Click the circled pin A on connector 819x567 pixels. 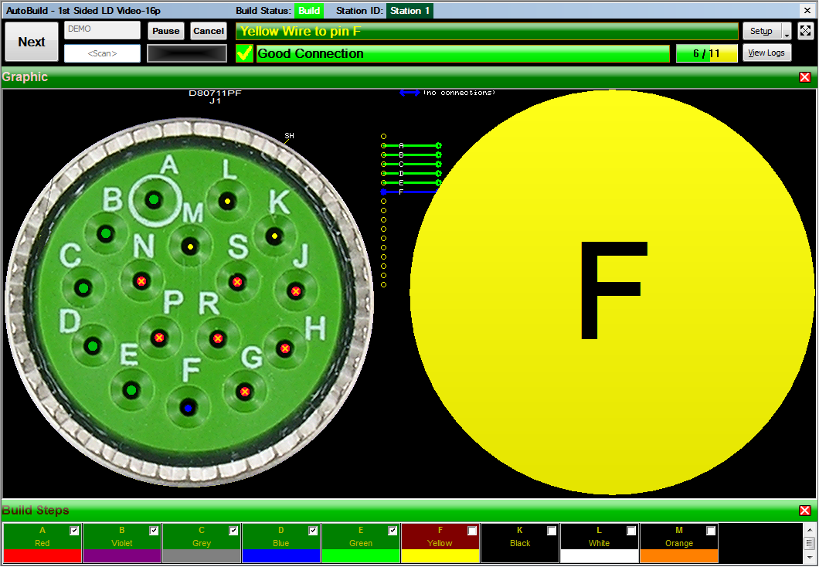click(x=154, y=200)
